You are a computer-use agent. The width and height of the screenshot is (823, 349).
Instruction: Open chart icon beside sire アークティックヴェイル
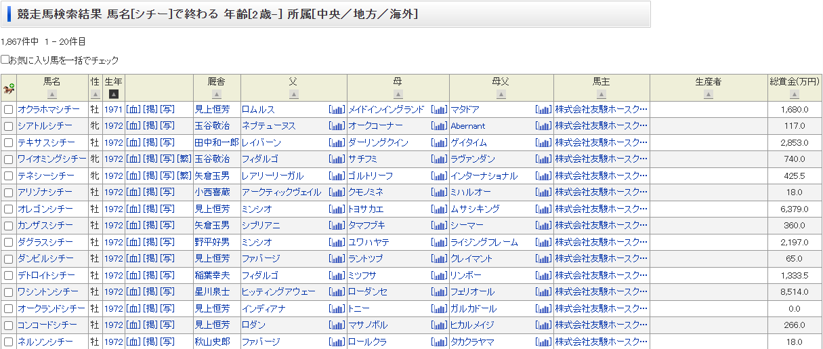tap(337, 192)
